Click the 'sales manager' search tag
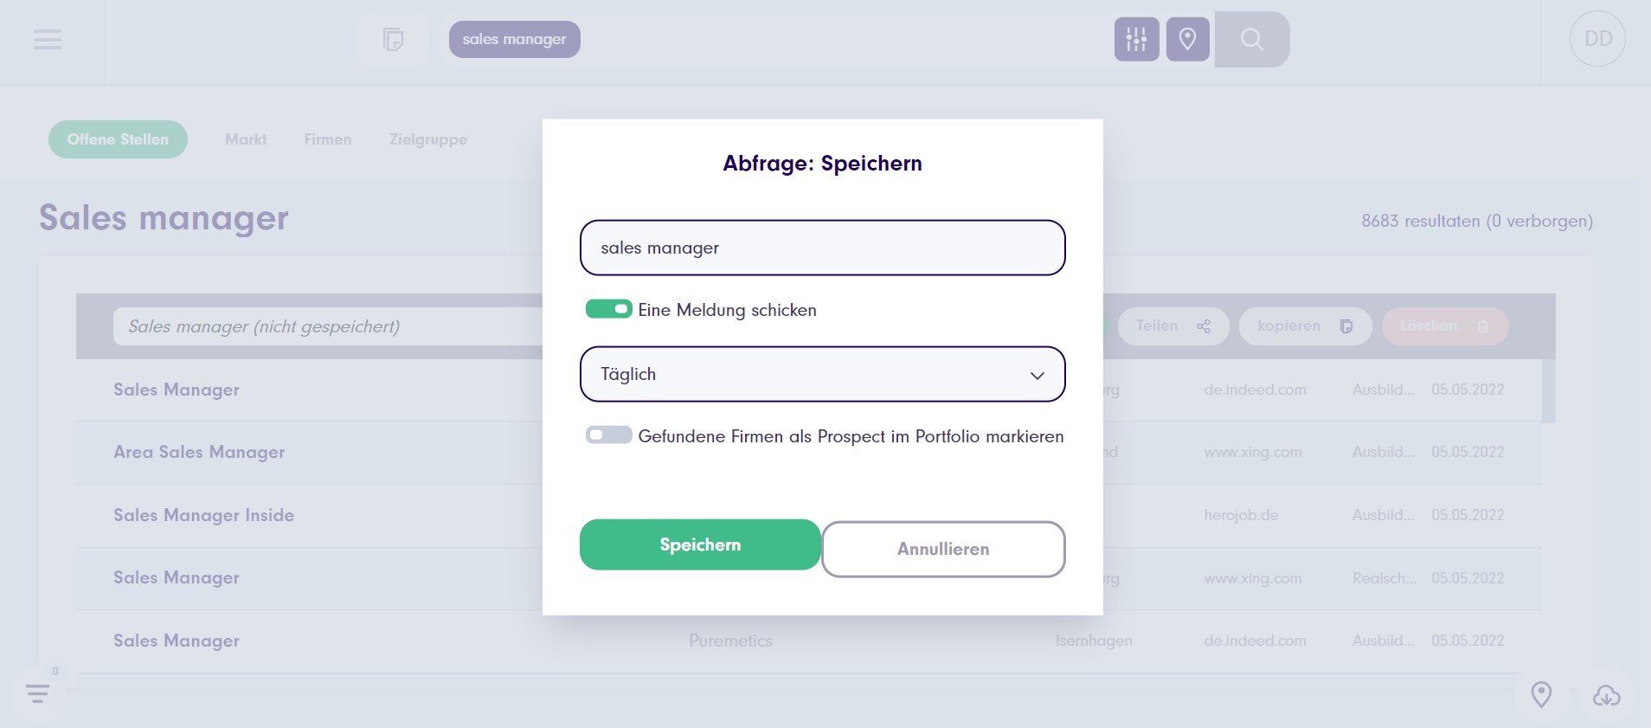Screen dimensions: 1651x728 pyautogui.click(x=514, y=40)
